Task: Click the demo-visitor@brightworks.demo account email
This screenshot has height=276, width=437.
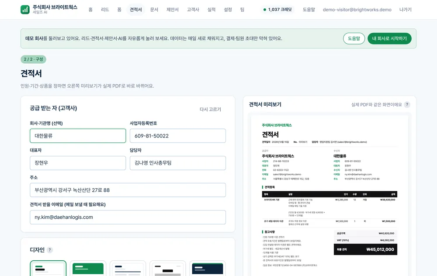Action: [x=357, y=10]
